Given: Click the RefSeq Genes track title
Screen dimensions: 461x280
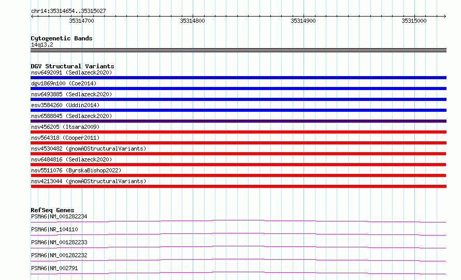Looking at the screenshot, I should [x=52, y=210].
